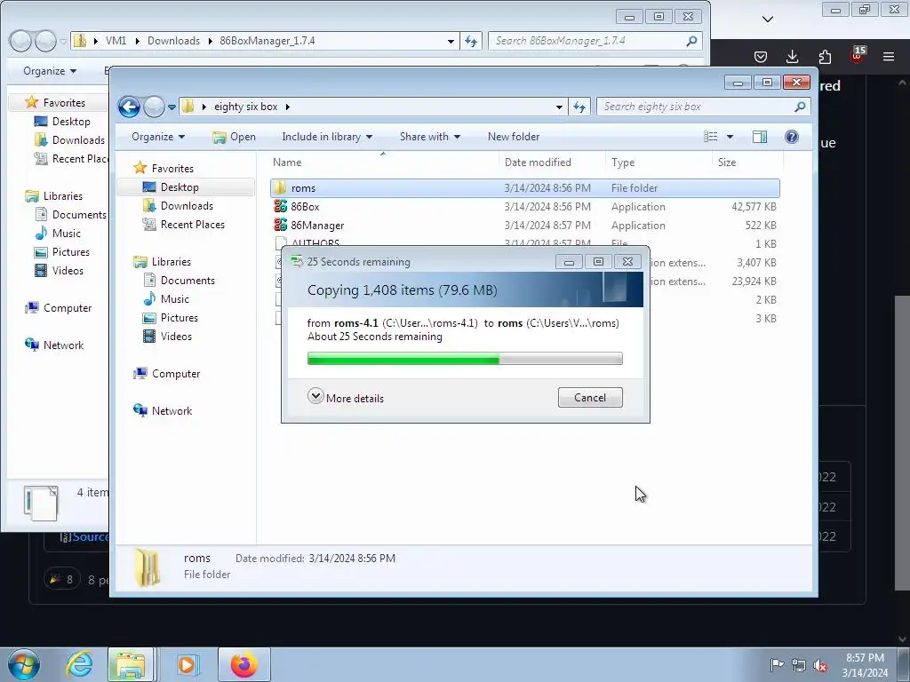Click the magnifier icon in Search eighty six box

[800, 107]
